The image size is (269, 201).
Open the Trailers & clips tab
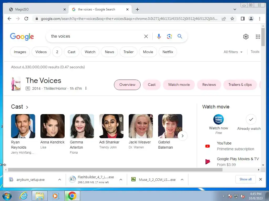tap(240, 85)
